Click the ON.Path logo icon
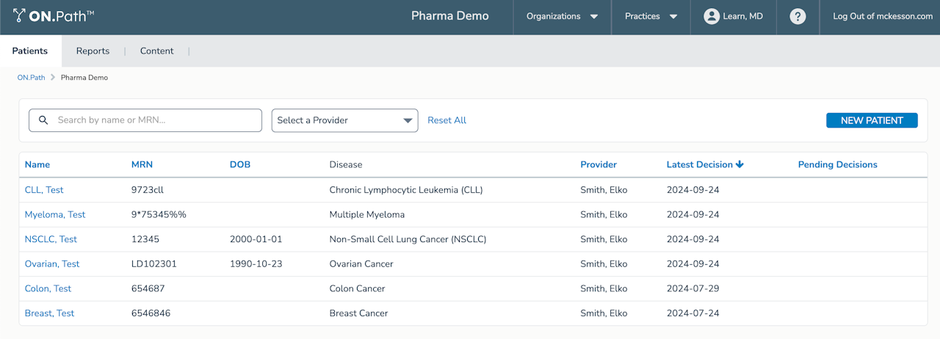The height and width of the screenshot is (339, 940). click(19, 15)
